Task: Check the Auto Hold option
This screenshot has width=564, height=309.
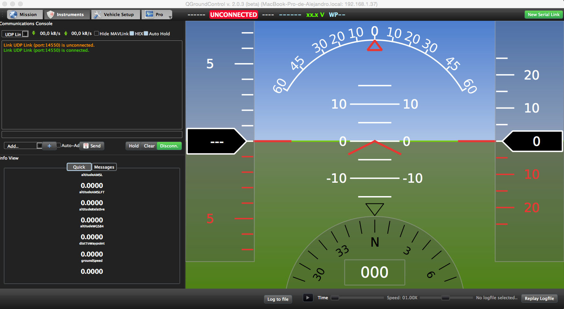Action: pos(146,34)
